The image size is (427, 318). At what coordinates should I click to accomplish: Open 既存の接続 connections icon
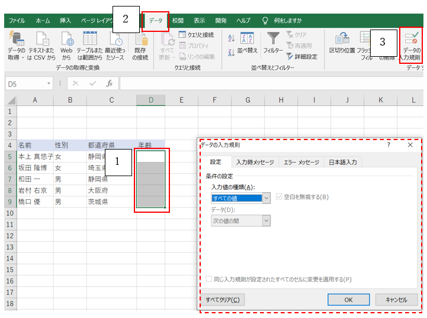pyautogui.click(x=140, y=40)
